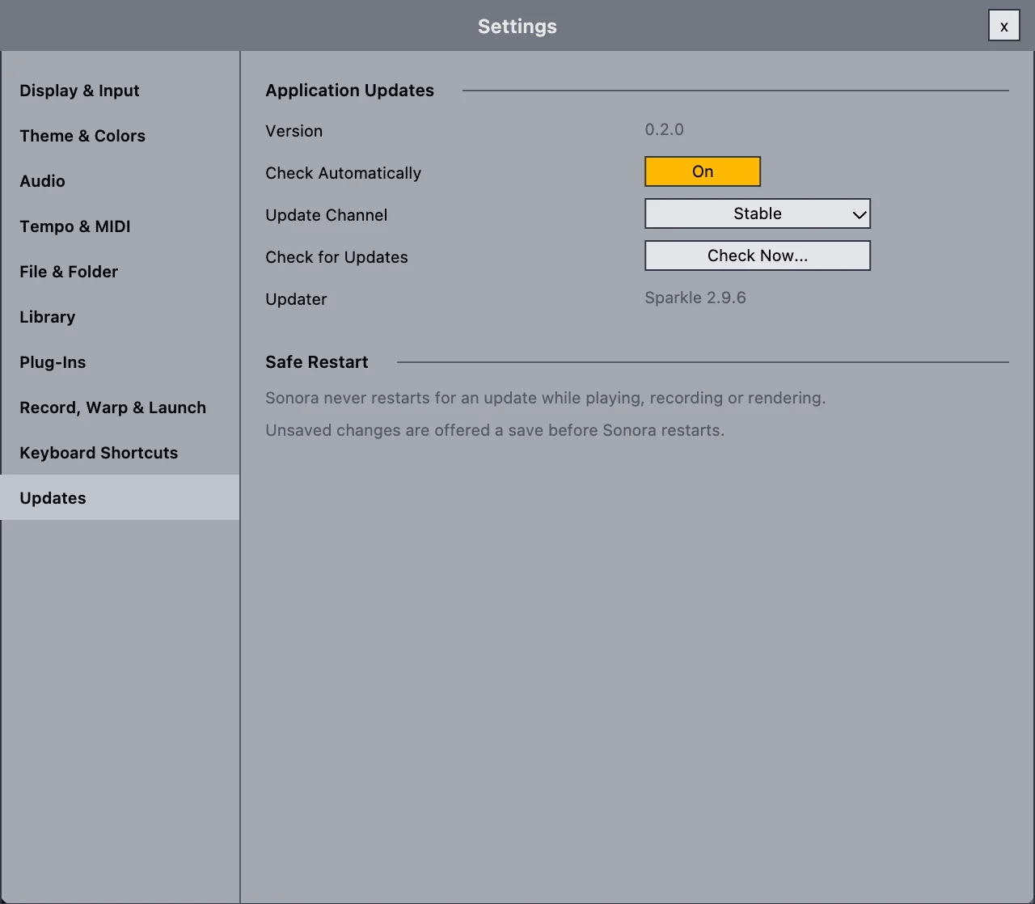Click the Sparkle 2.9.6 updater text
This screenshot has width=1035, height=904.
pos(695,298)
